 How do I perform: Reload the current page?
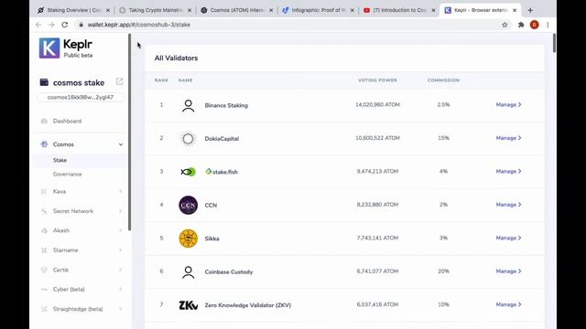pyautogui.click(x=65, y=25)
